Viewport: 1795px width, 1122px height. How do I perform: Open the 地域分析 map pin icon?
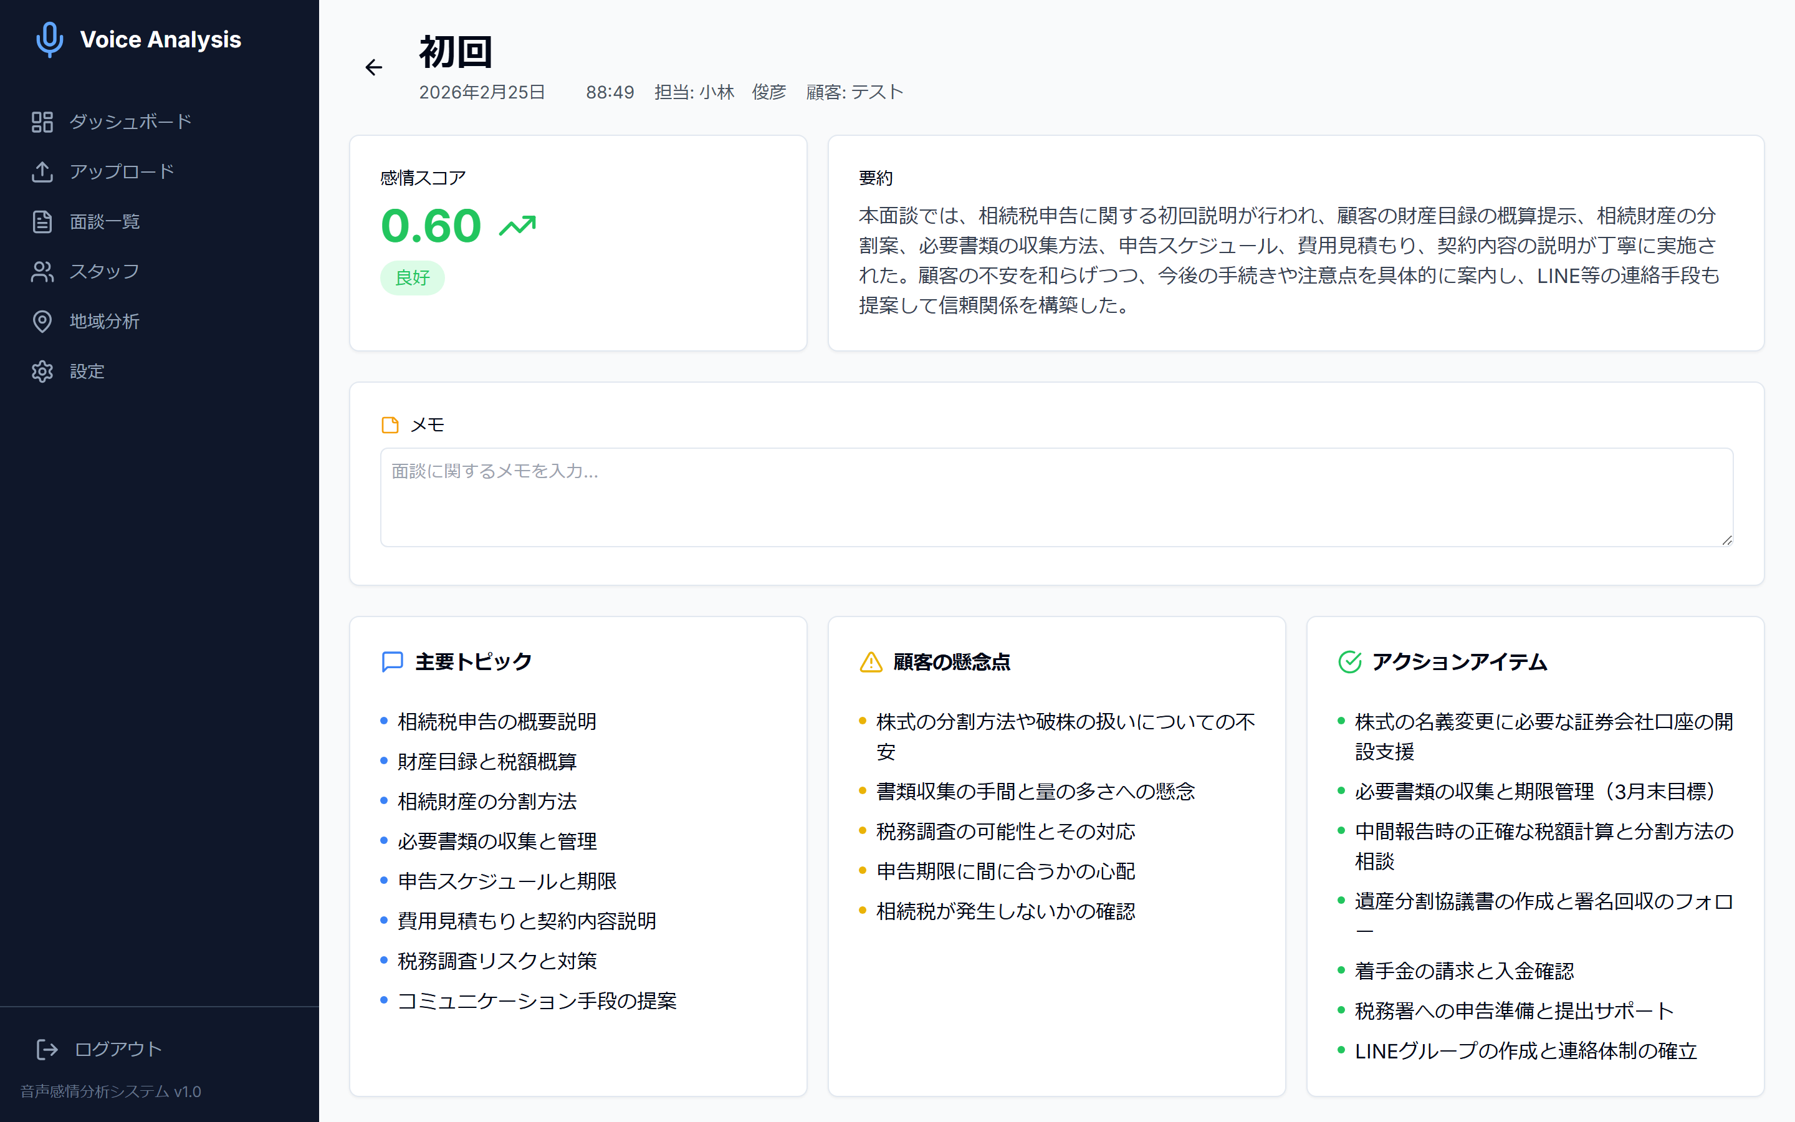pos(42,321)
